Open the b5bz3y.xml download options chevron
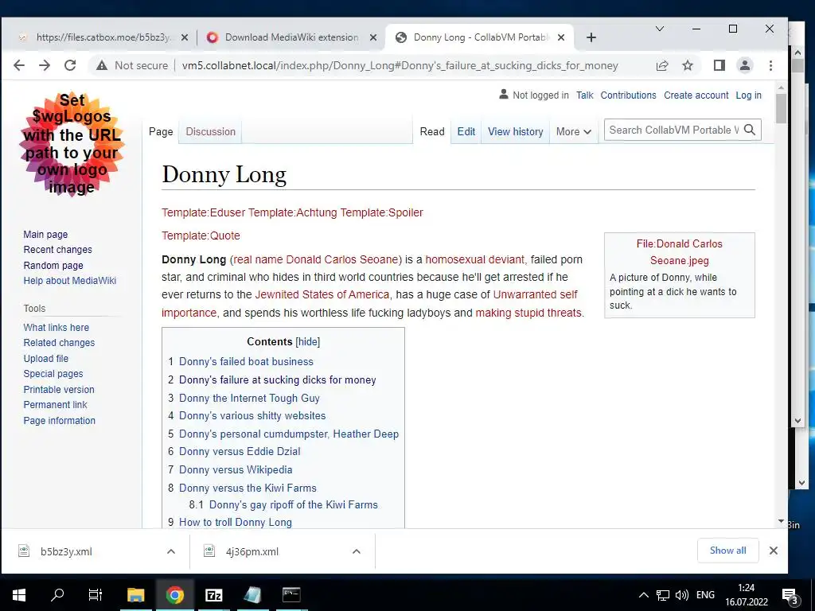The width and height of the screenshot is (815, 611). tap(171, 551)
